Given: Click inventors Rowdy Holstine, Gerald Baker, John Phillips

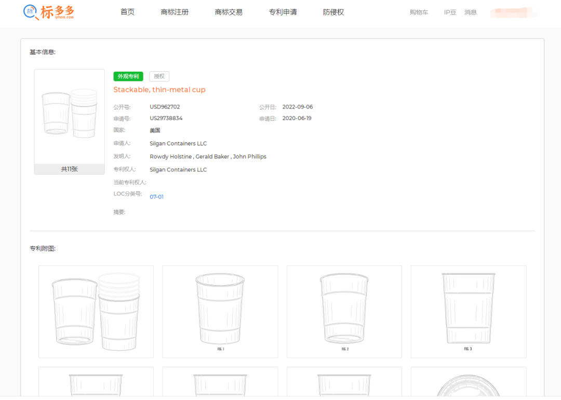Looking at the screenshot, I should pos(208,157).
